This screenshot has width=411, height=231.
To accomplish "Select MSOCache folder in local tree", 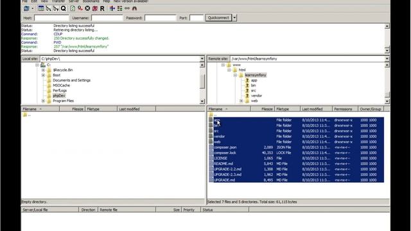I will (62, 85).
